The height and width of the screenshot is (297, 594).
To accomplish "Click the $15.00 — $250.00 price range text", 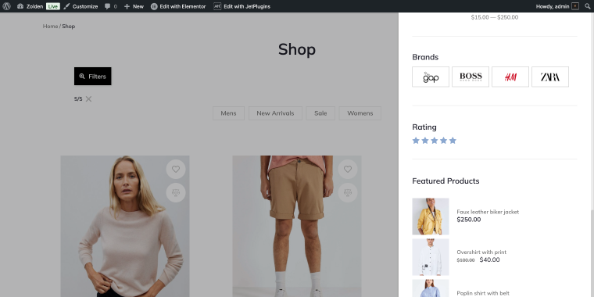I will [x=495, y=17].
